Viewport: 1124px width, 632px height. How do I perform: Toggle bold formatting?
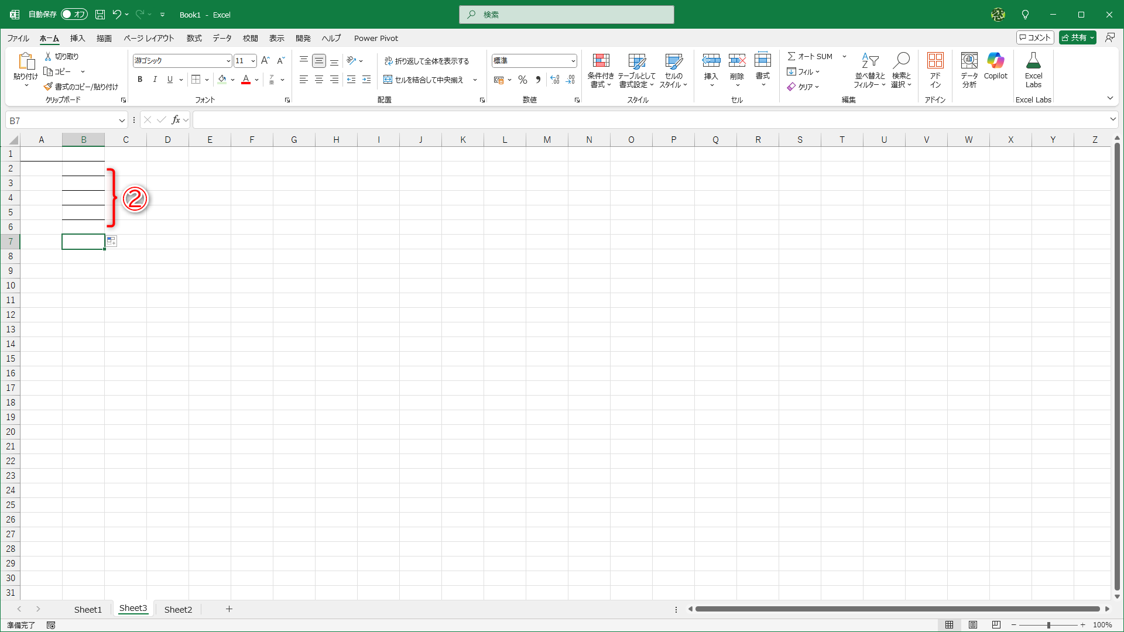tap(140, 80)
